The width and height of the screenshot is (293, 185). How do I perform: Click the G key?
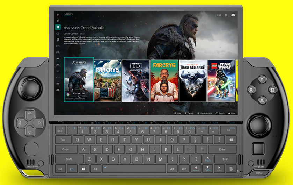coord(131,149)
